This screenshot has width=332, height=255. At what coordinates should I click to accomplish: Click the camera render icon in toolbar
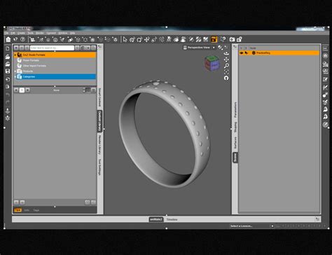coord(232,39)
